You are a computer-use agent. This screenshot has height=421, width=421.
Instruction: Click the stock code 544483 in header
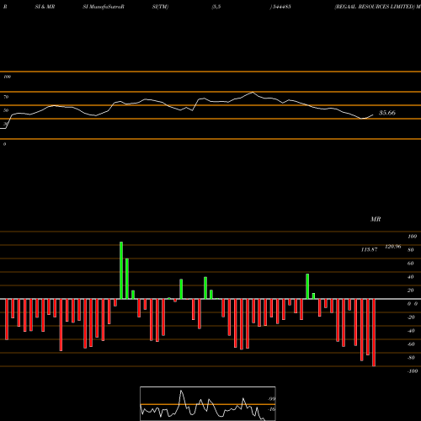[281, 7]
